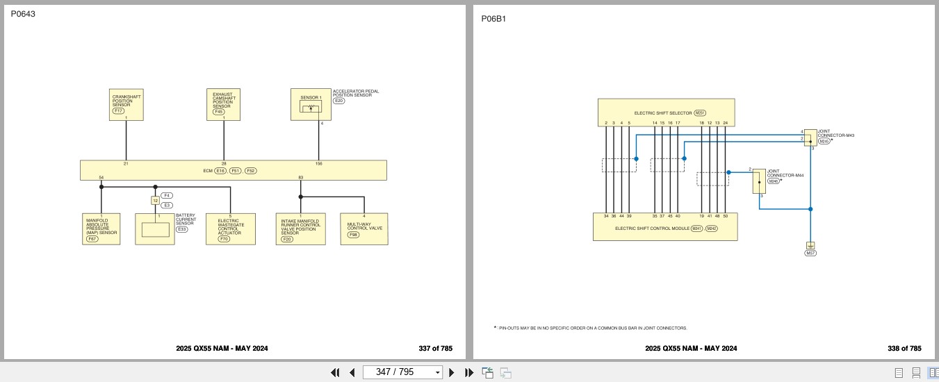Click the go-to-previous-view icon
This screenshot has height=382, width=939.
click(488, 372)
